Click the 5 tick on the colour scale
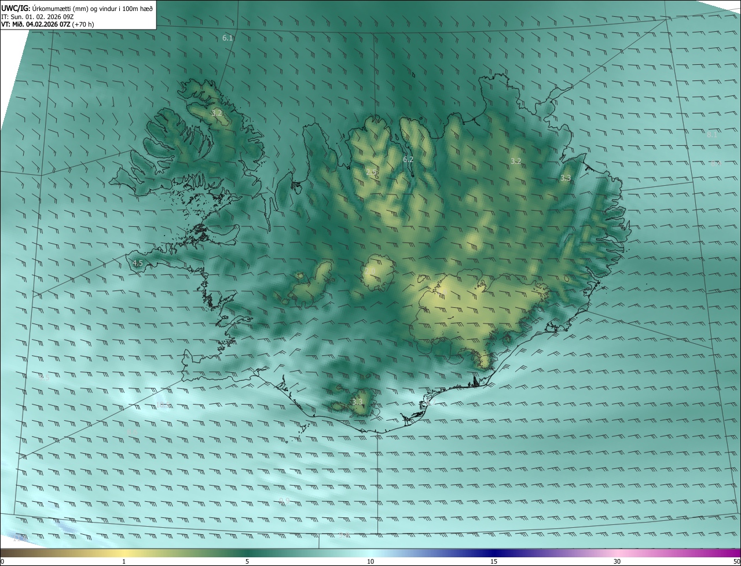This screenshot has width=741, height=566. point(247,562)
